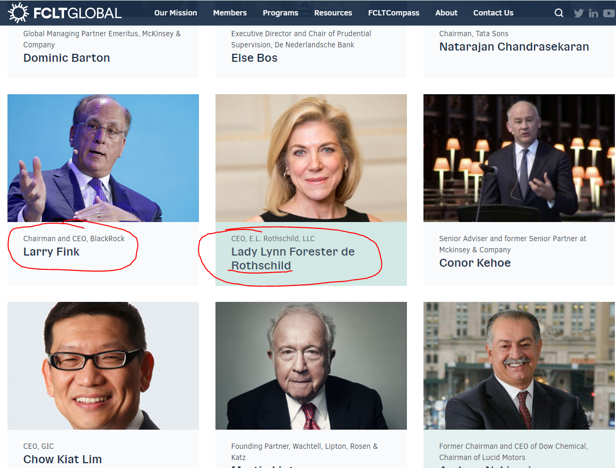Click Lady Lynn de Rothschild's photo

pyautogui.click(x=311, y=158)
